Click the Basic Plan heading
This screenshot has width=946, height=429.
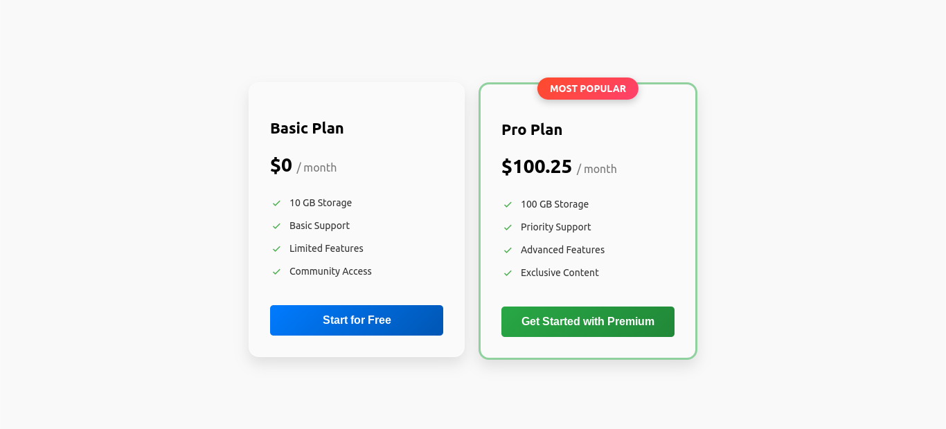tap(307, 128)
